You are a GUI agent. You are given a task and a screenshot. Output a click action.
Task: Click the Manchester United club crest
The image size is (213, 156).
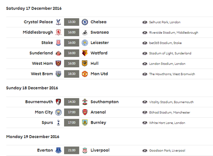click(x=84, y=74)
